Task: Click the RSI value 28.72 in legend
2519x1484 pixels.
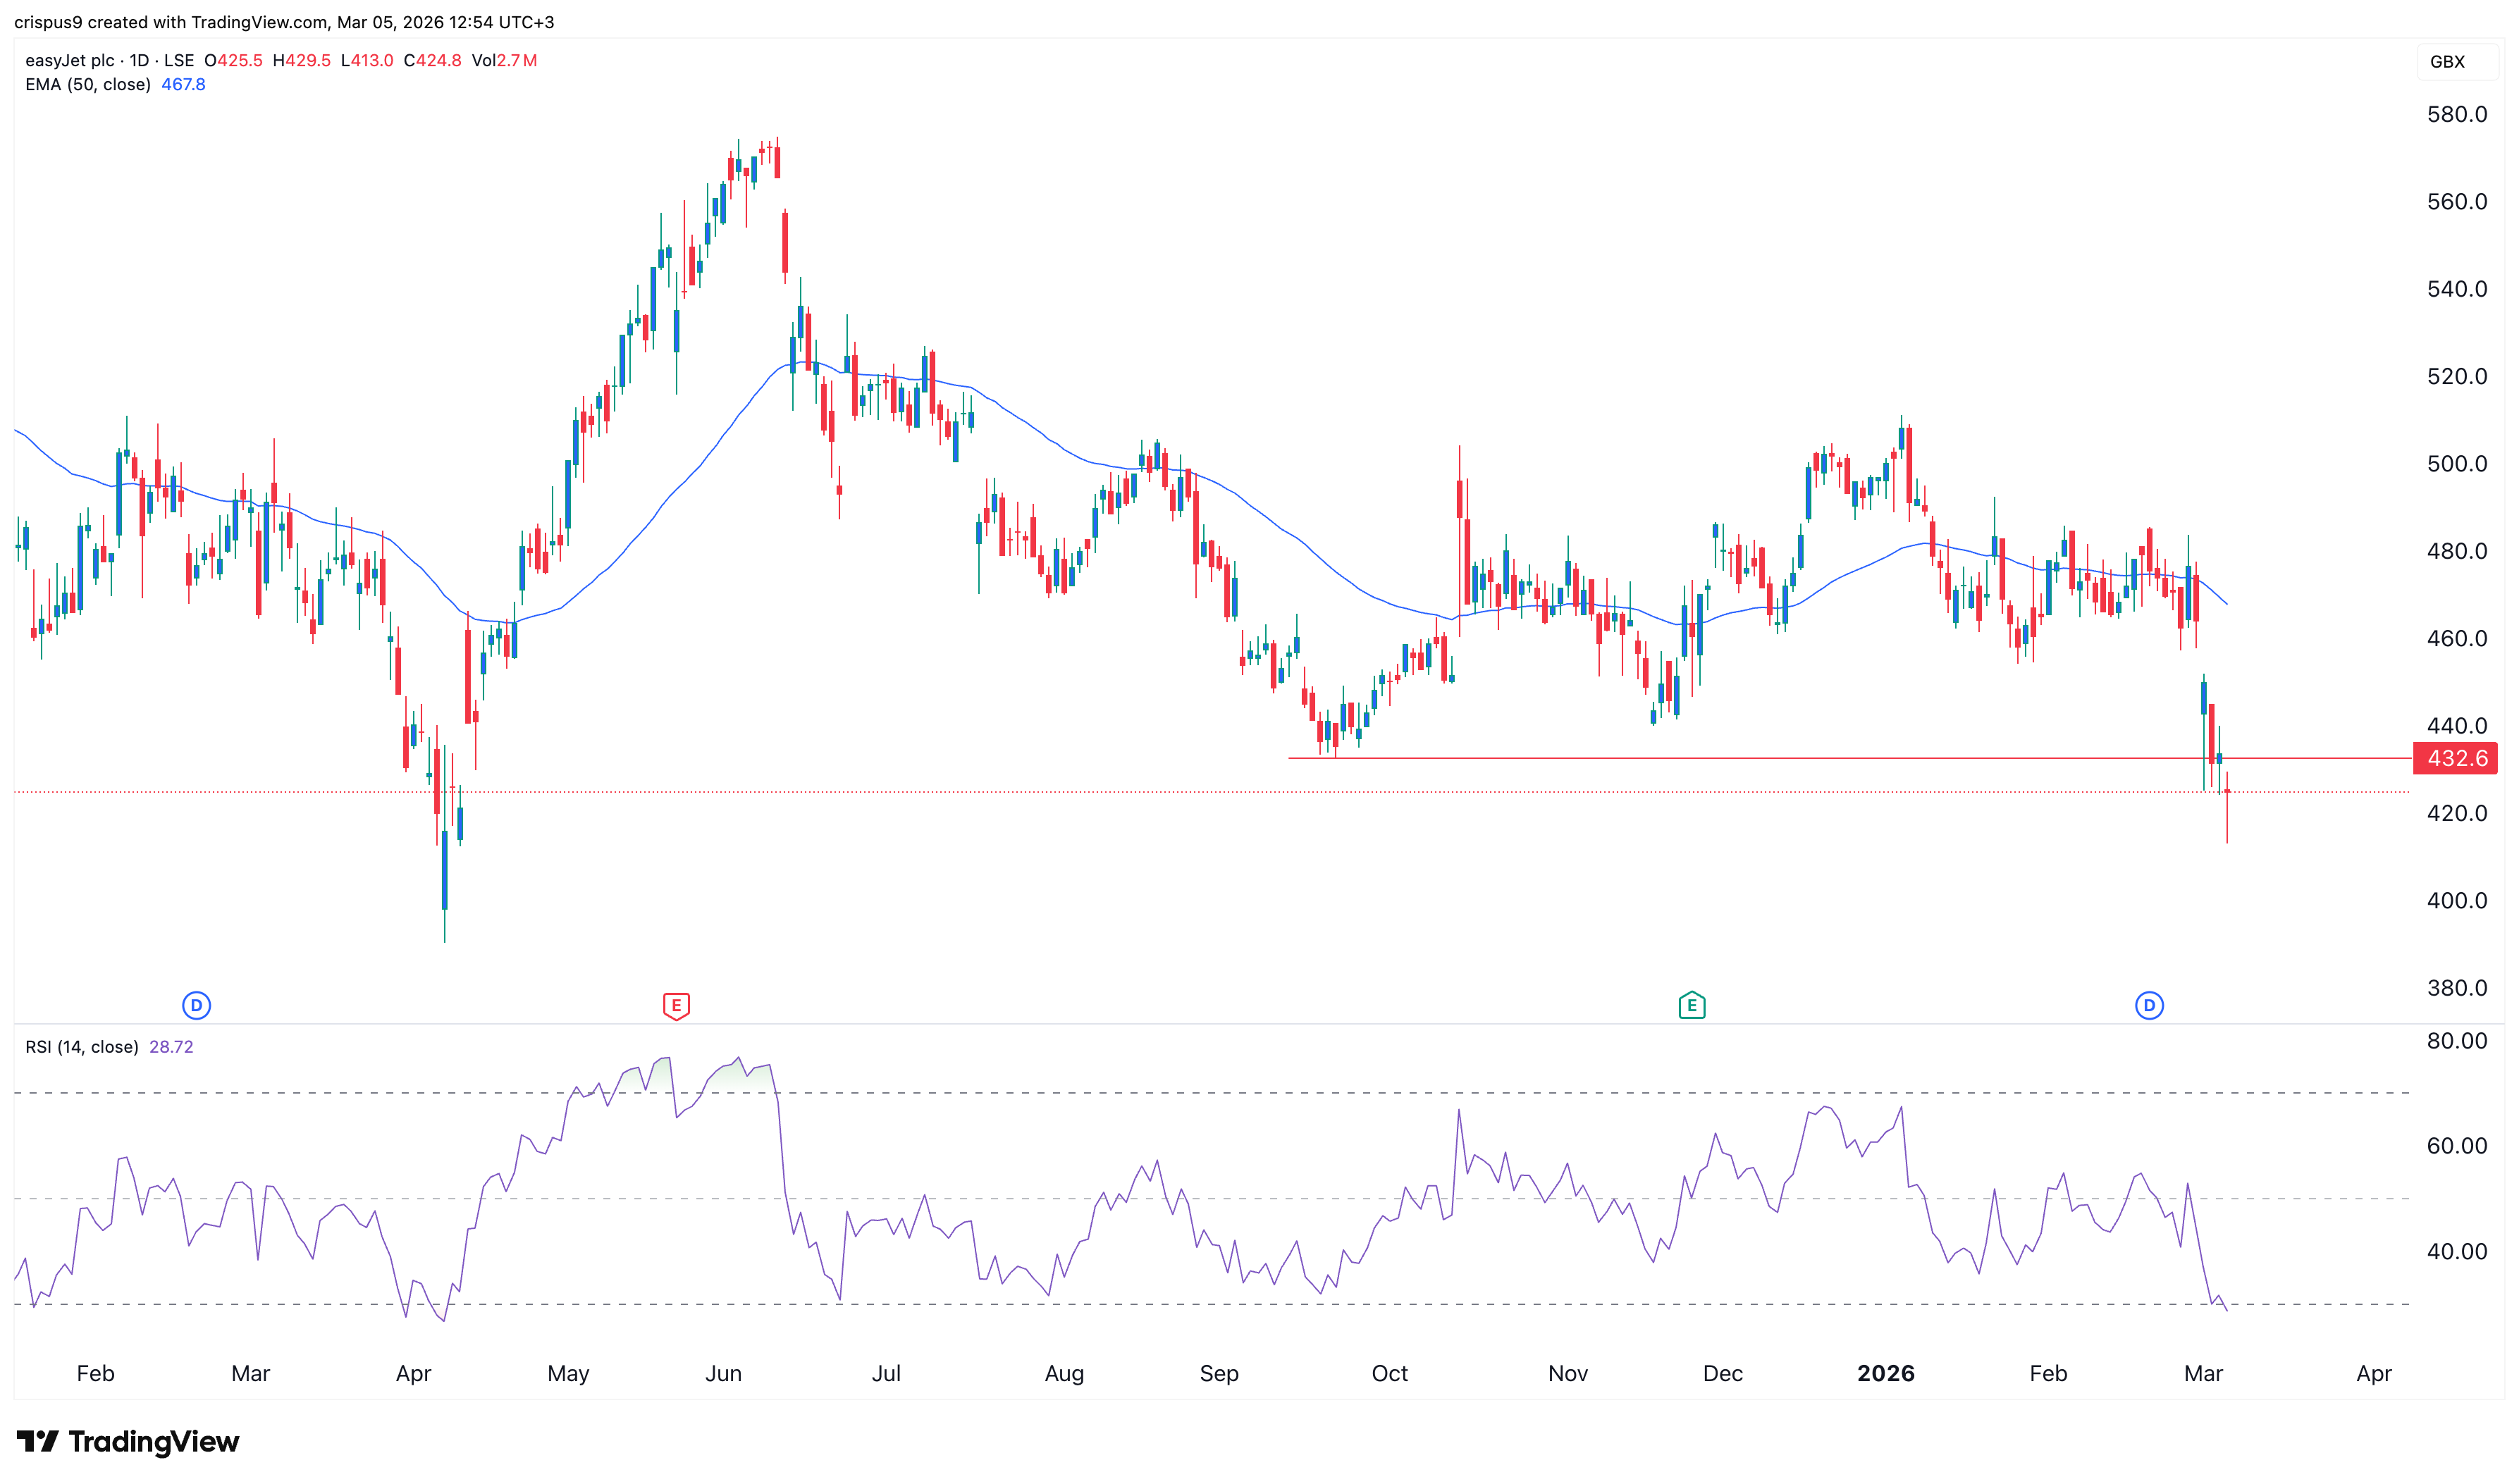Action: (171, 1047)
